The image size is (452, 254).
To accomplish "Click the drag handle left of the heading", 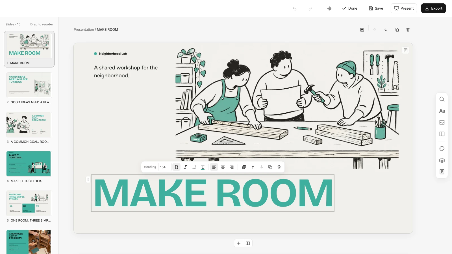I will [x=88, y=179].
